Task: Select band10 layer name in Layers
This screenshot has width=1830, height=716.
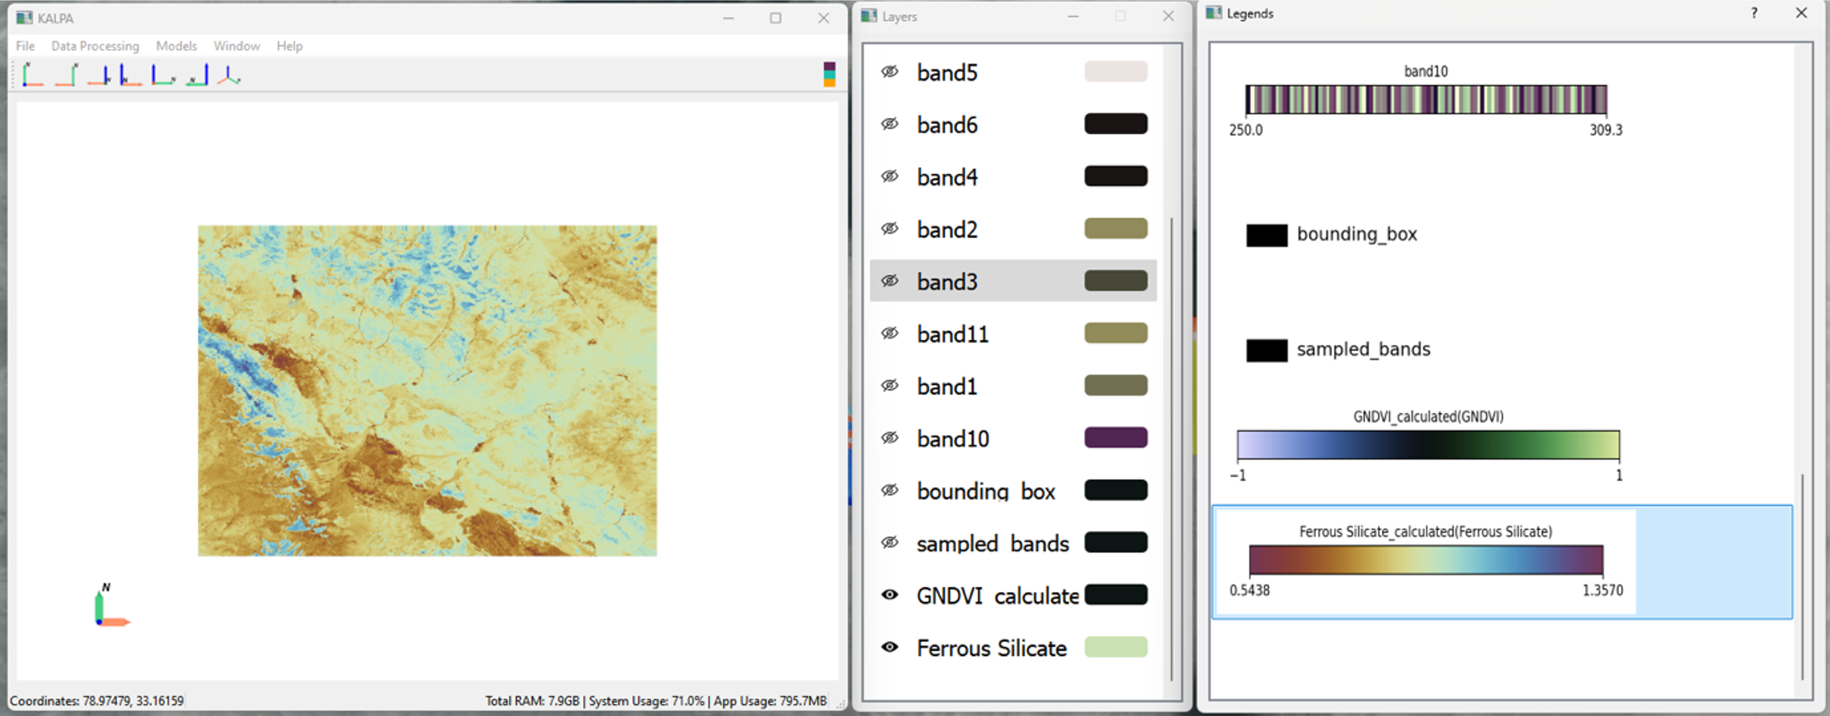Action: pyautogui.click(x=953, y=439)
